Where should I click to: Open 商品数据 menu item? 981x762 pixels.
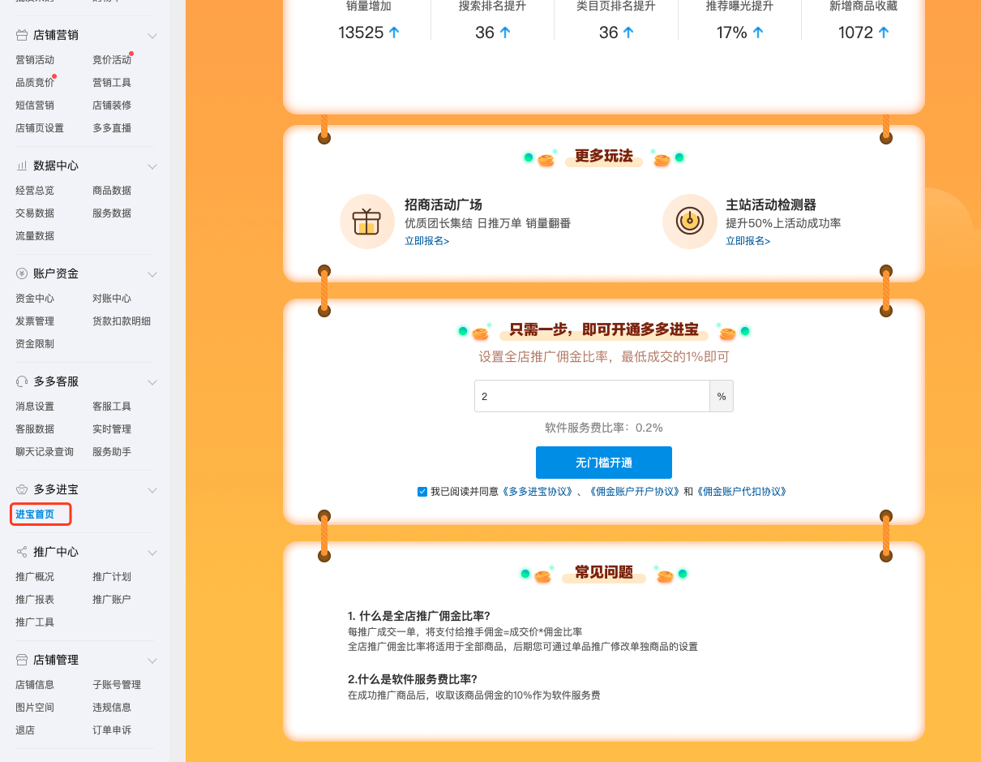[112, 191]
